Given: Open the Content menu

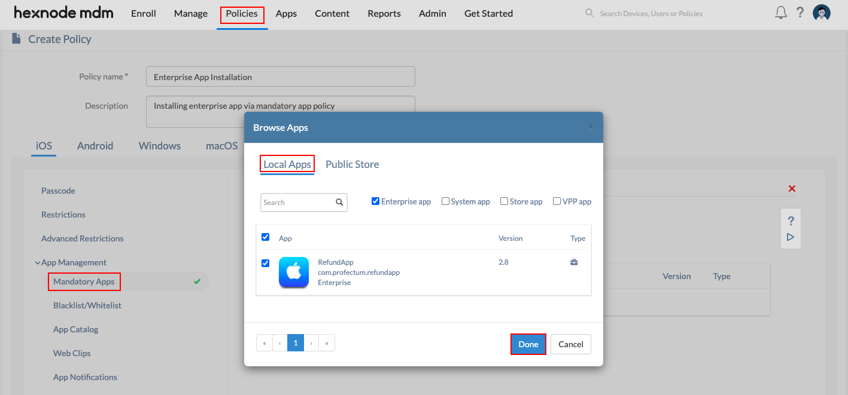Looking at the screenshot, I should coord(332,13).
